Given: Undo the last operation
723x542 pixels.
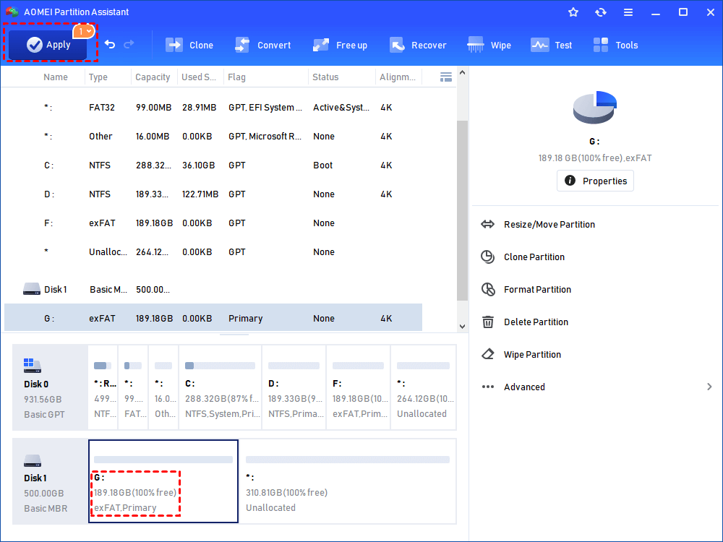Looking at the screenshot, I should pyautogui.click(x=110, y=44).
